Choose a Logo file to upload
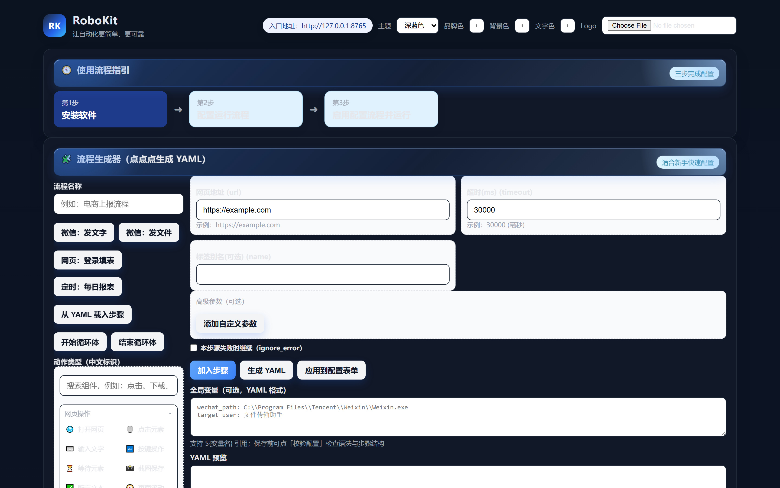Viewport: 780px width, 488px height. coord(629,25)
